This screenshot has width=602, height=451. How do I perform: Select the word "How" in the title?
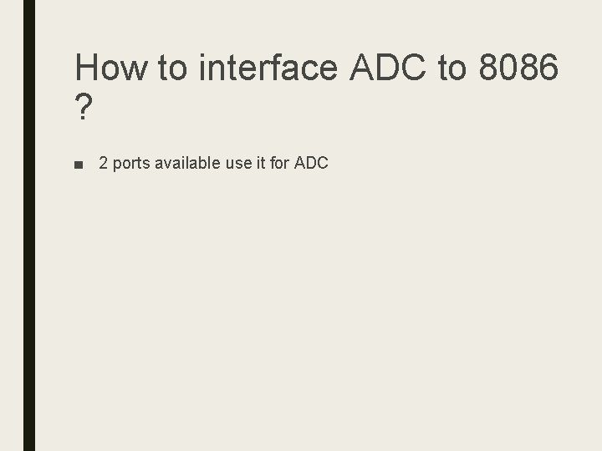point(111,67)
